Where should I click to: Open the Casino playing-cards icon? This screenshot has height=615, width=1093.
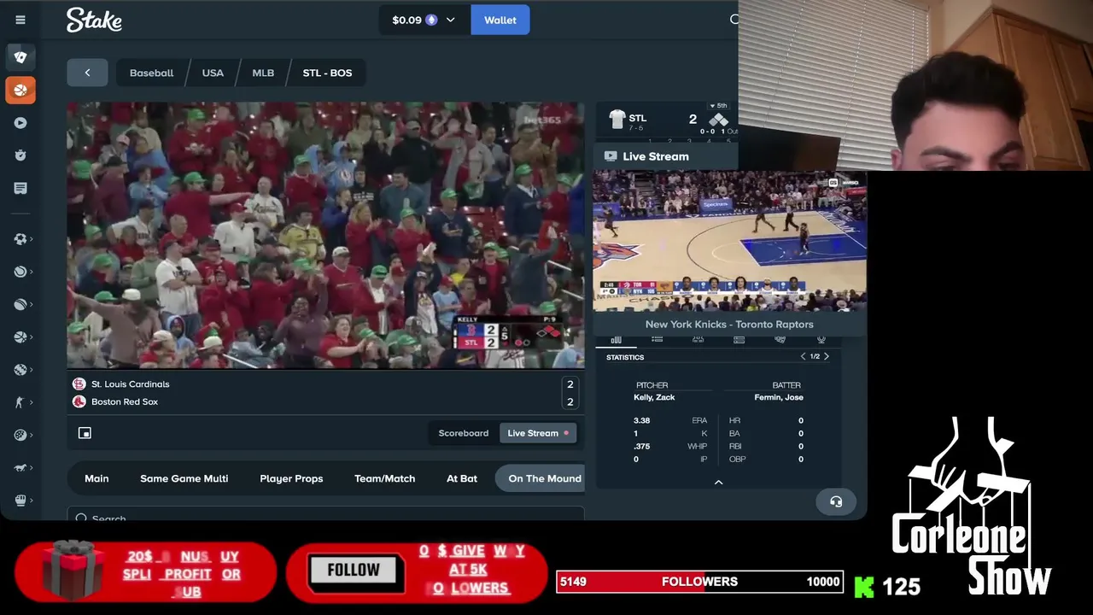pos(20,57)
